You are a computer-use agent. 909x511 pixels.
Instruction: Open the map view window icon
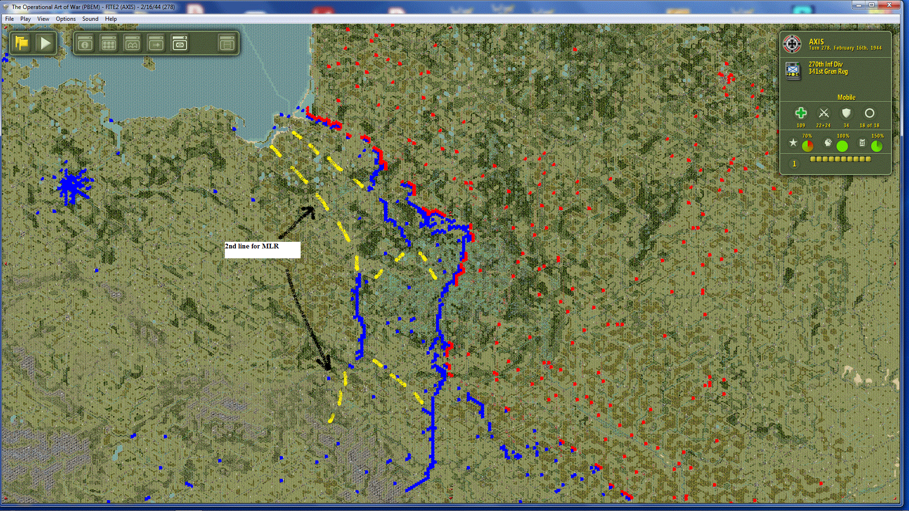[133, 44]
